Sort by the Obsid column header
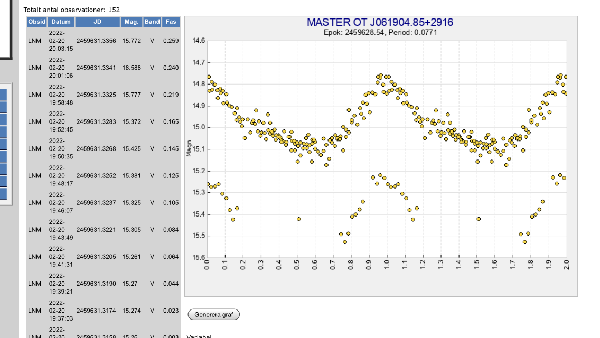This screenshot has height=338, width=600. point(37,22)
